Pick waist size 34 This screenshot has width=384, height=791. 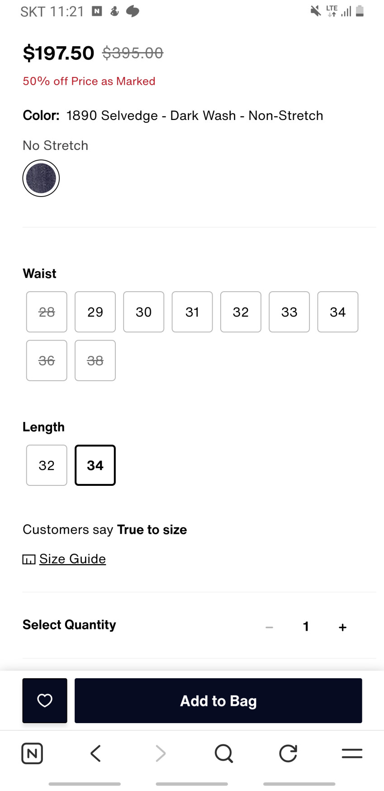337,312
